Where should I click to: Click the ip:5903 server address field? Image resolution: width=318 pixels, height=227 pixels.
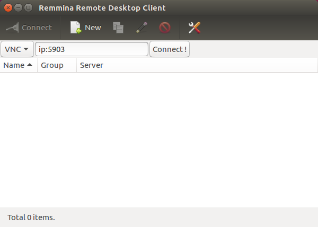92,49
